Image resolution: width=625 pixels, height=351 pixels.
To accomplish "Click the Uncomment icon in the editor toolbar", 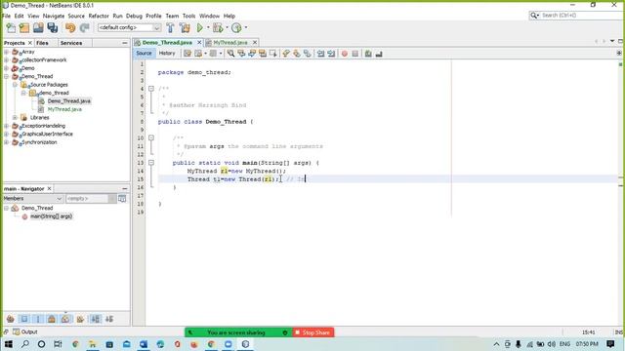I will (379, 54).
